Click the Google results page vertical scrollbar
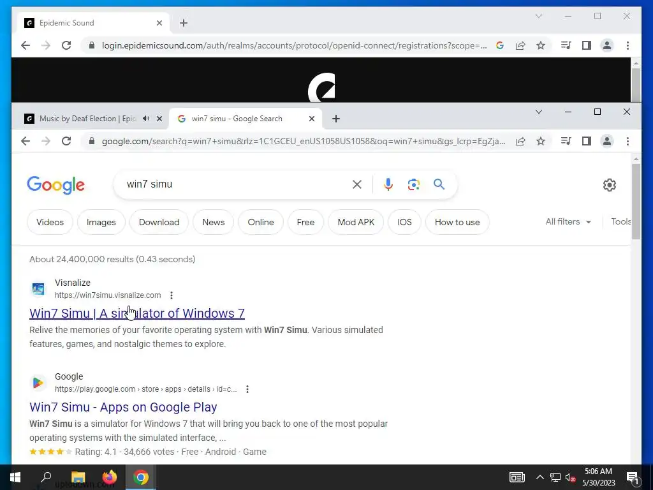 tap(636, 201)
